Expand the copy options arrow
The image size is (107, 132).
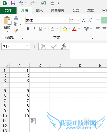(x=21, y=24)
